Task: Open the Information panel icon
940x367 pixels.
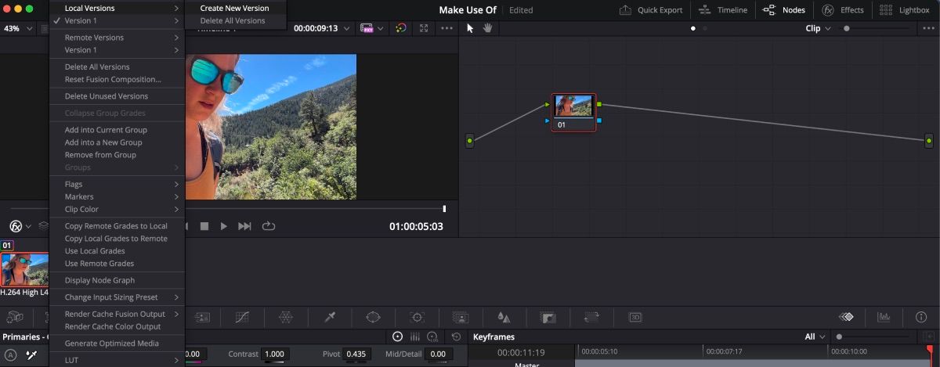Action: click(x=920, y=317)
